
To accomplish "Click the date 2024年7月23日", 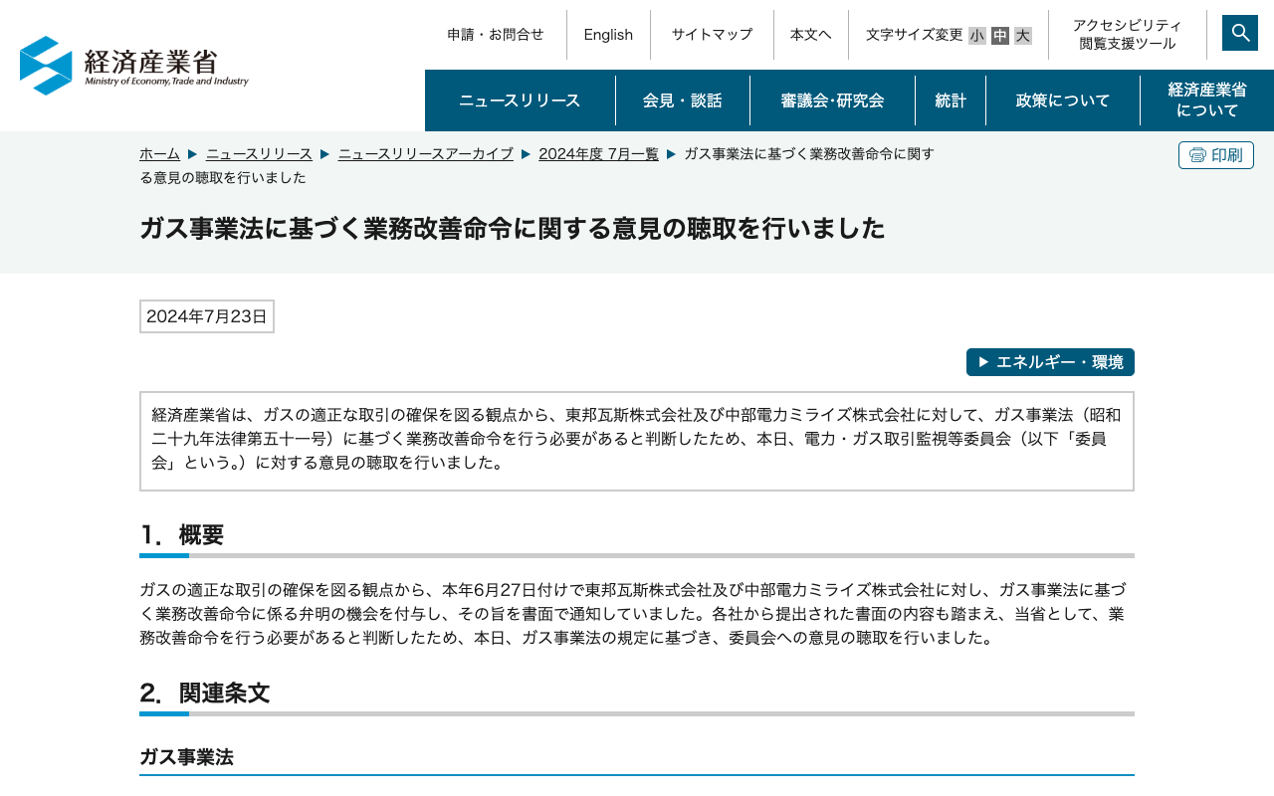I will 207,316.
